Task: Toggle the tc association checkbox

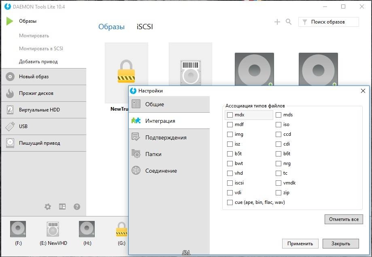Action: pyautogui.click(x=278, y=173)
